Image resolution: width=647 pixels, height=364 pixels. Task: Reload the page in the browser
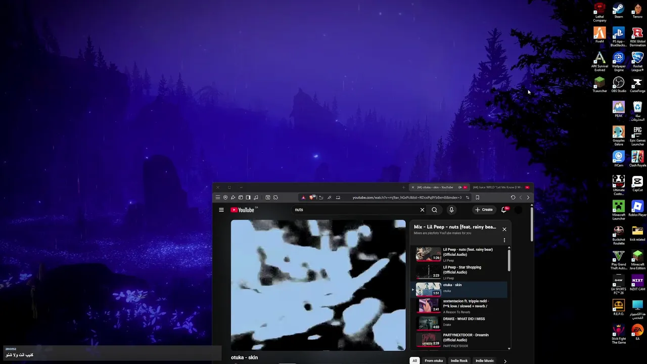(513, 198)
